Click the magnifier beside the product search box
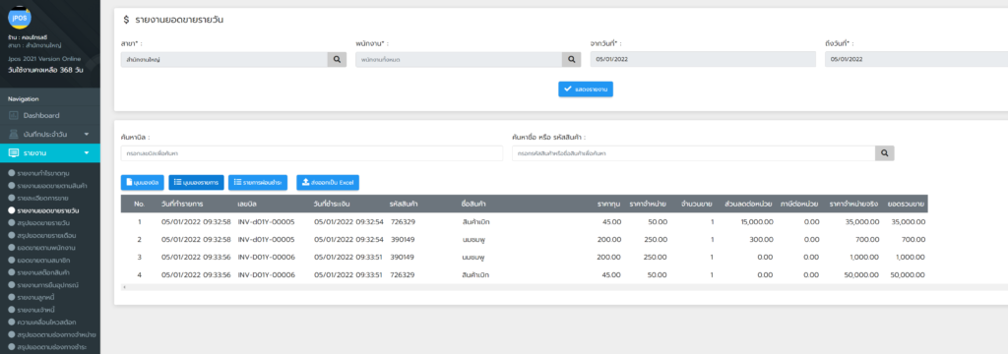 885,153
